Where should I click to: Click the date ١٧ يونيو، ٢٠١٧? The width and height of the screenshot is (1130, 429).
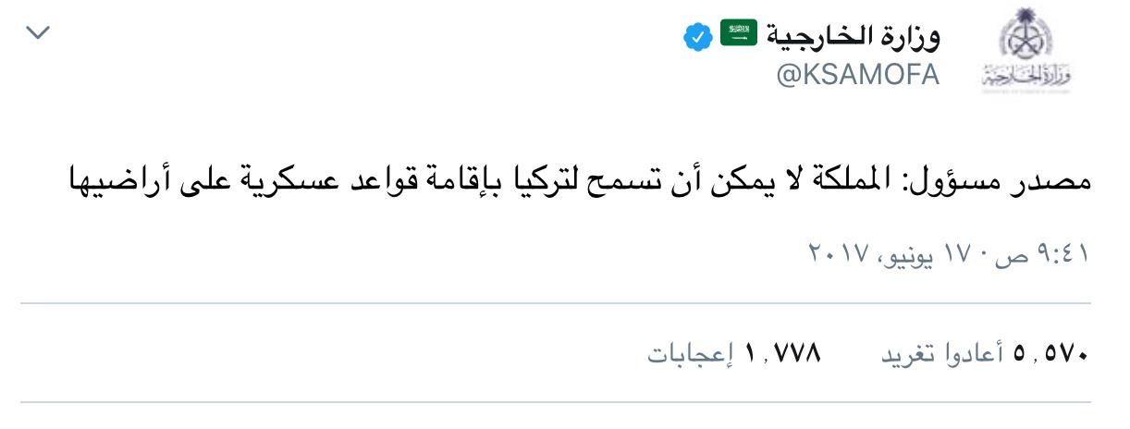tap(895, 251)
